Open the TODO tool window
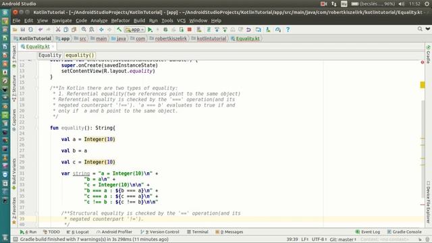 pos(51,232)
